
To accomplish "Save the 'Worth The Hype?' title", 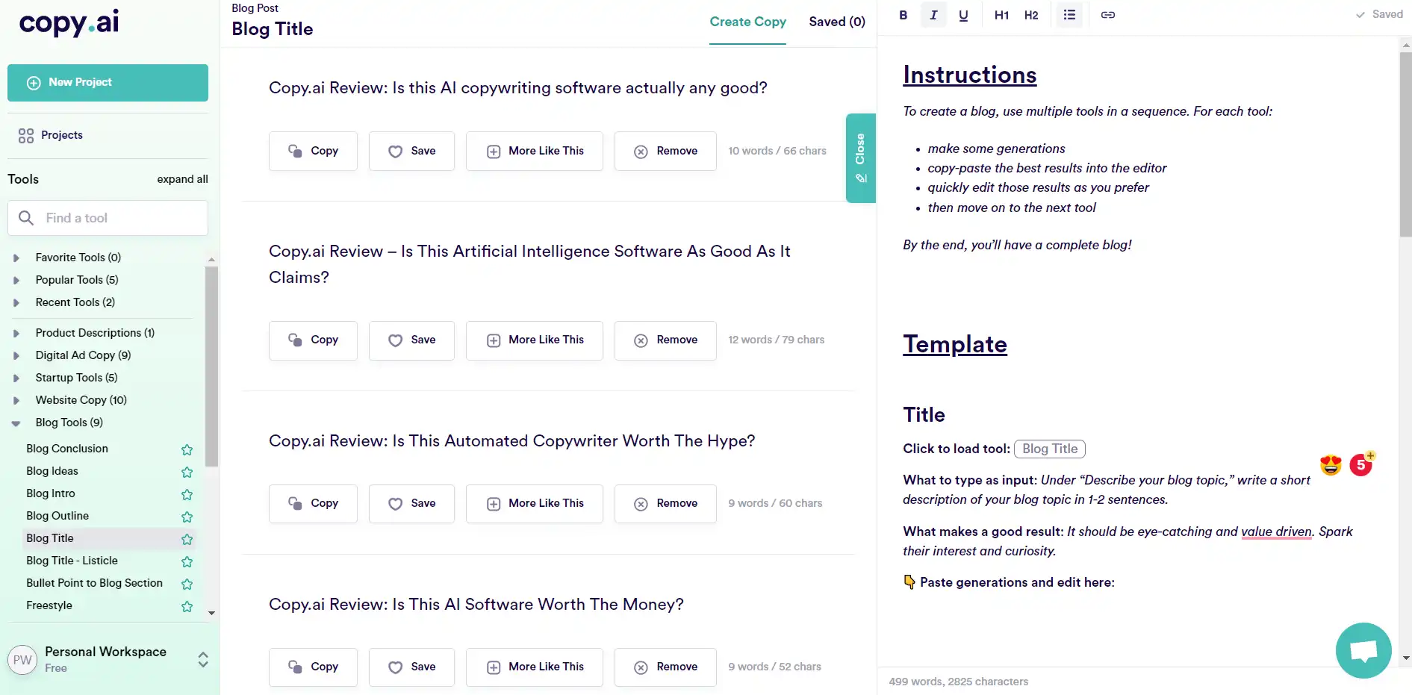I will point(411,504).
